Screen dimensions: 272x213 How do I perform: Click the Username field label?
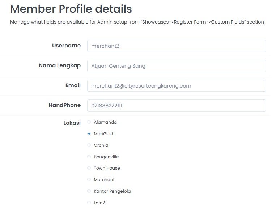[x=66, y=46]
